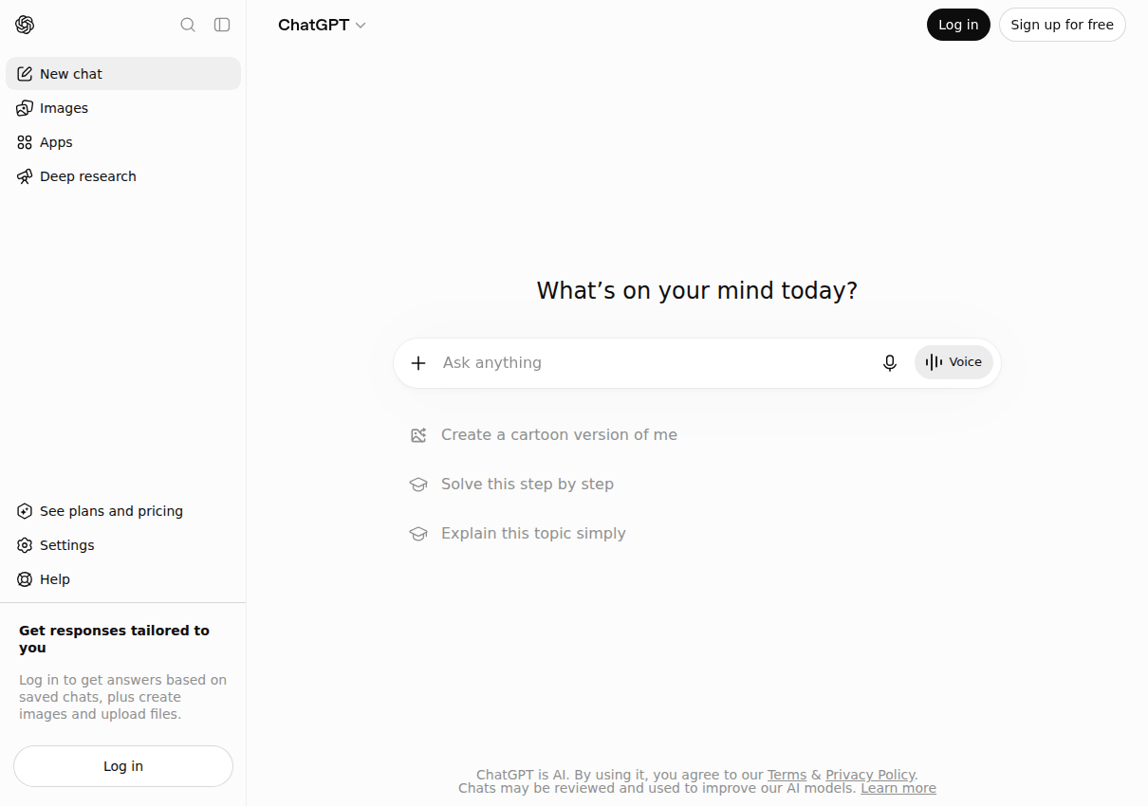This screenshot has width=1148, height=806.
Task: Collapse the sidebar with the panel icon
Action: 222,25
